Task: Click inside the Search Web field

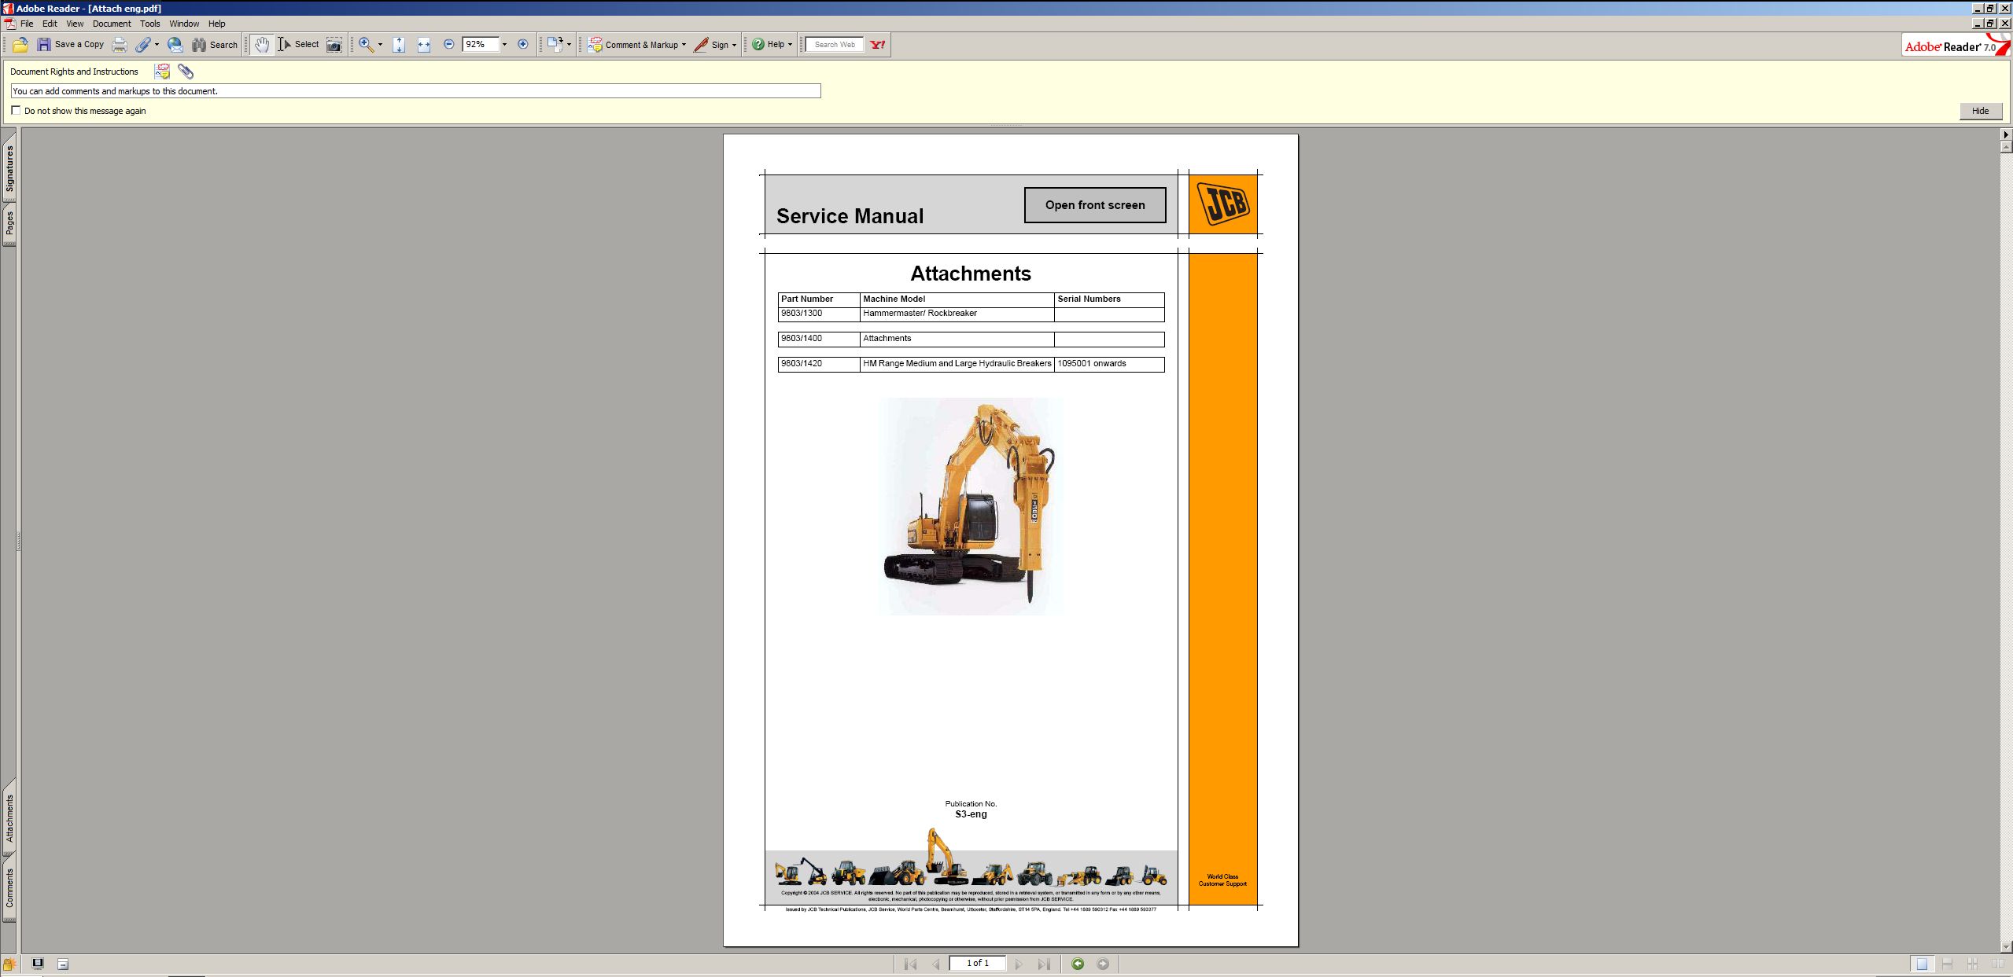Action: click(x=835, y=45)
